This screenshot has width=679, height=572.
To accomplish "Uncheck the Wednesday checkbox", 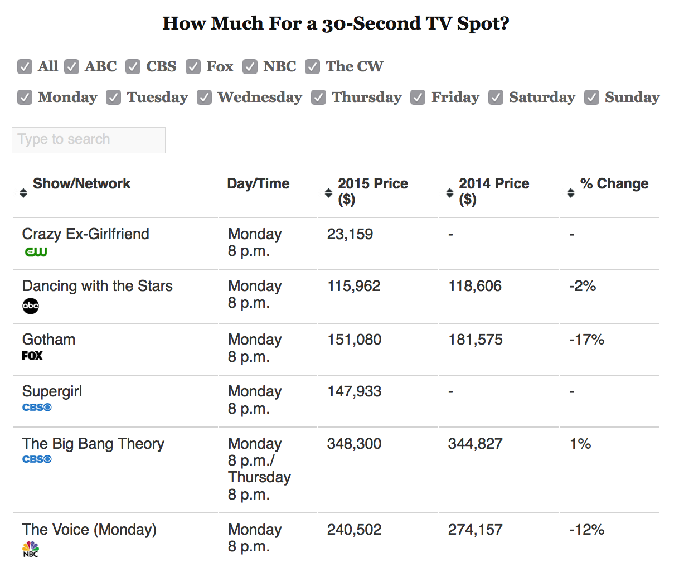I will (204, 98).
